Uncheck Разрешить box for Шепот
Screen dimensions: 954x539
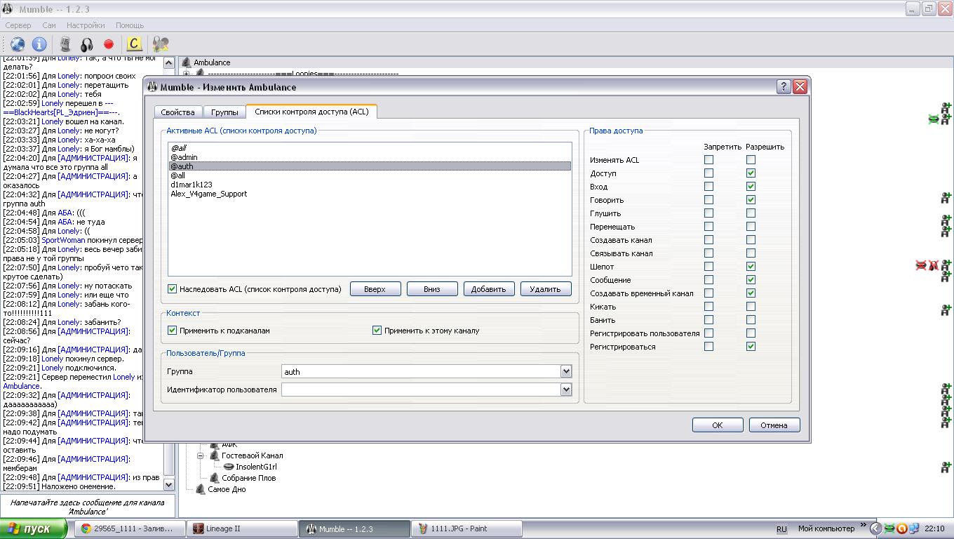751,267
